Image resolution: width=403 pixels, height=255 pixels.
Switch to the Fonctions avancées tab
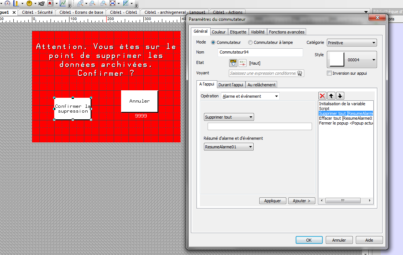point(286,32)
